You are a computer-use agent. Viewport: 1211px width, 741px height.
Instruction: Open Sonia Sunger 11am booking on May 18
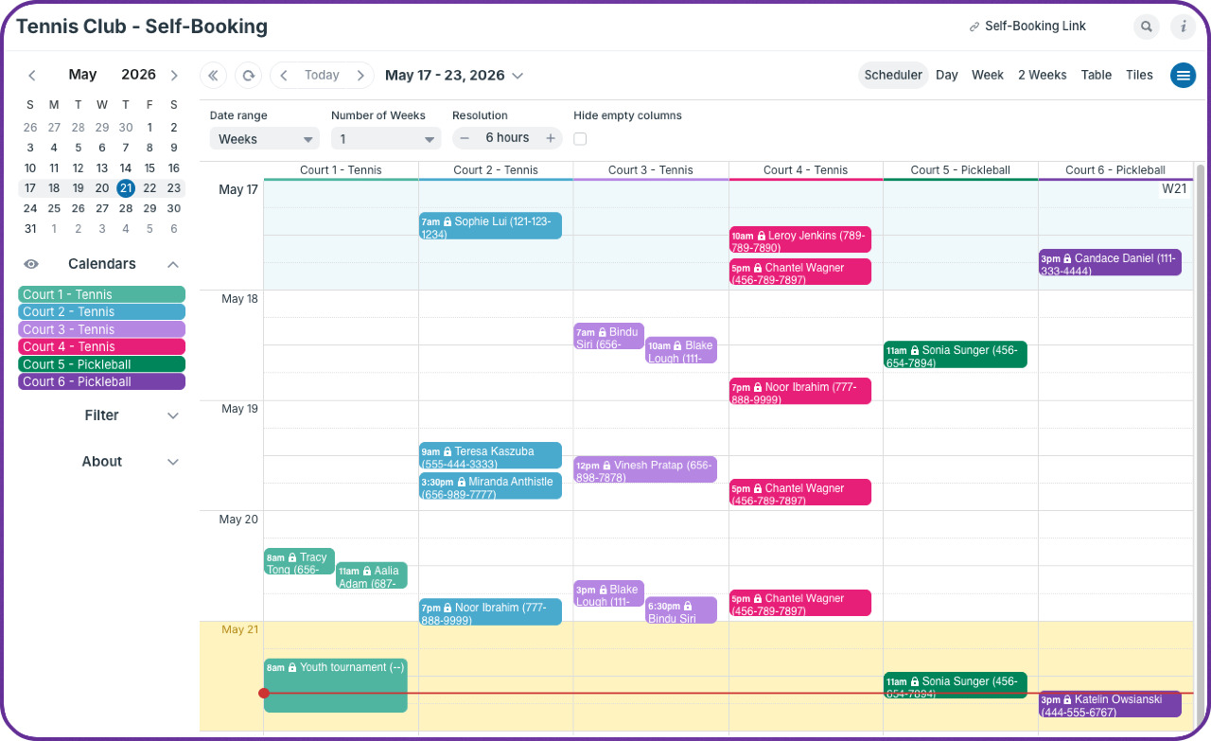[956, 355]
